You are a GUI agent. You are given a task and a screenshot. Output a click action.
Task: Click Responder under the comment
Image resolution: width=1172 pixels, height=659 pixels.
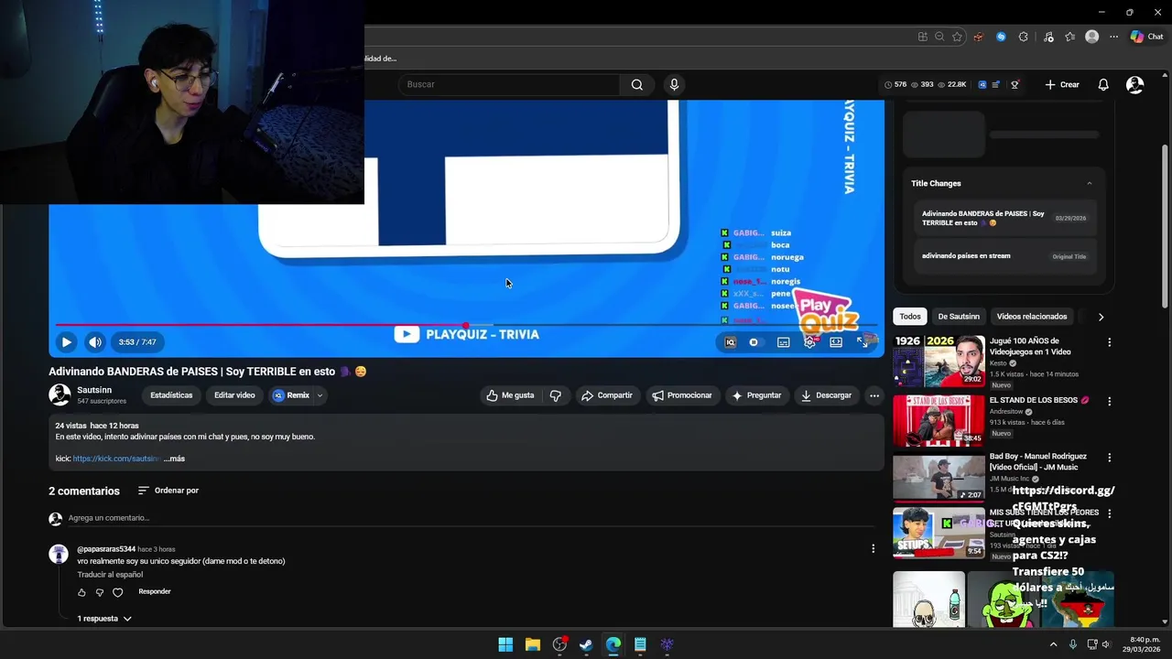coord(155,591)
